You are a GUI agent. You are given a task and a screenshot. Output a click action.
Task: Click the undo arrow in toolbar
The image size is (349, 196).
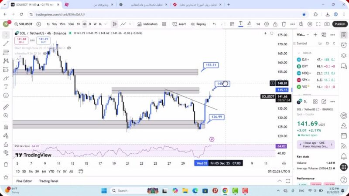tap(214, 24)
